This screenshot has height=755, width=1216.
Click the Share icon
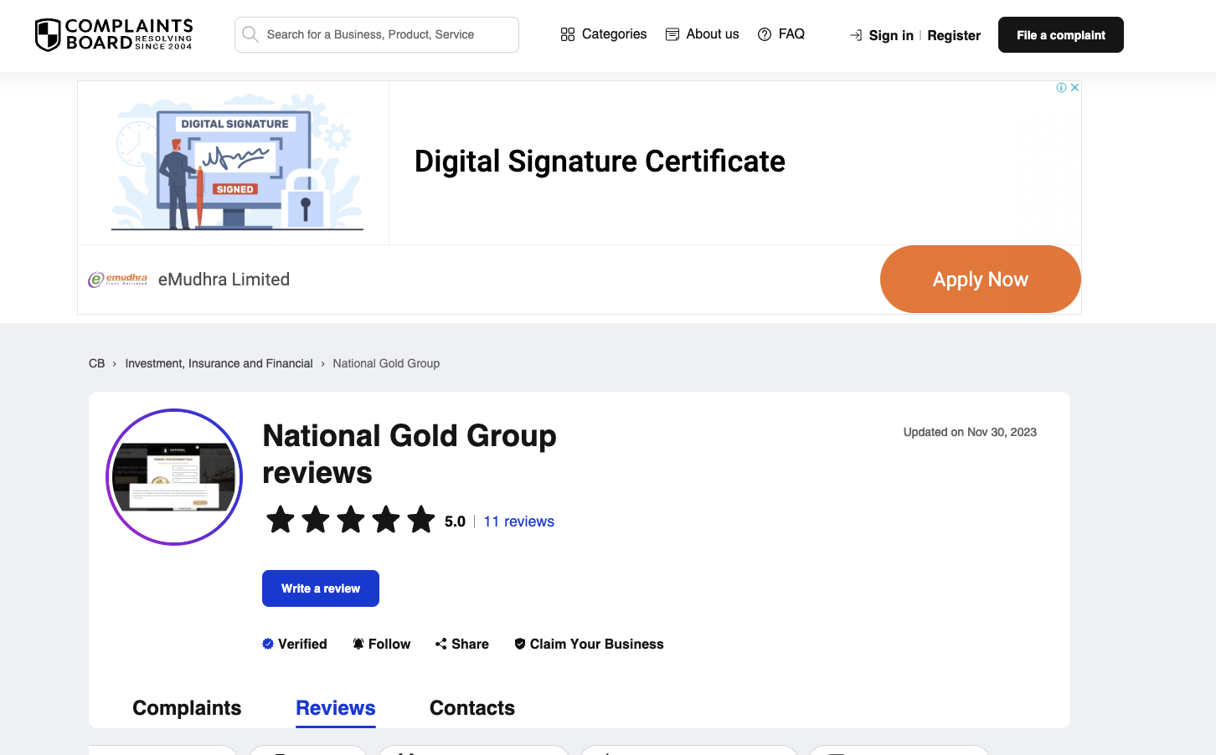point(441,644)
